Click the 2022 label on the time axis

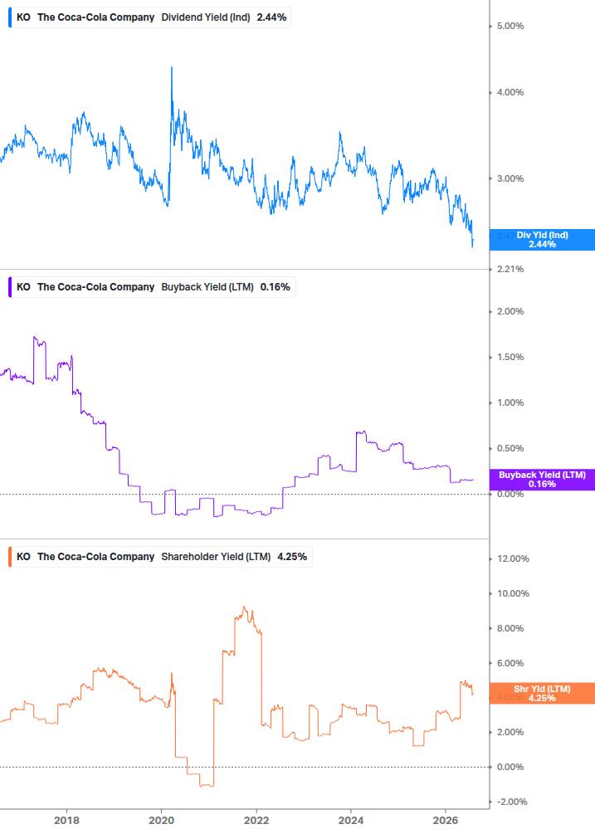click(256, 820)
